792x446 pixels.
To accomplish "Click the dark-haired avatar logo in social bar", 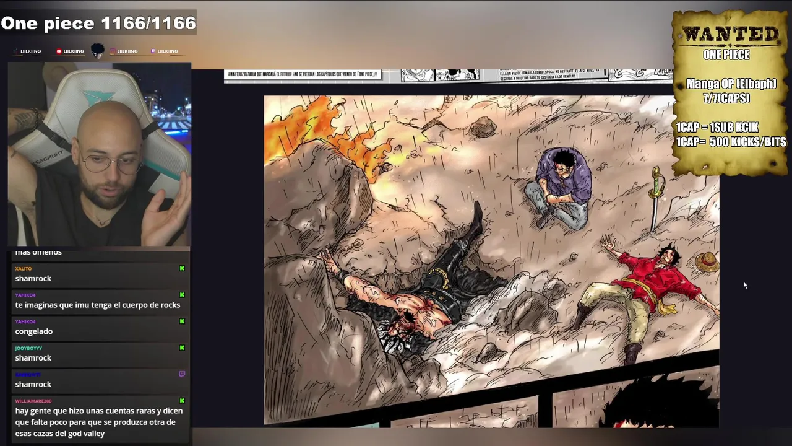I will pyautogui.click(x=97, y=51).
